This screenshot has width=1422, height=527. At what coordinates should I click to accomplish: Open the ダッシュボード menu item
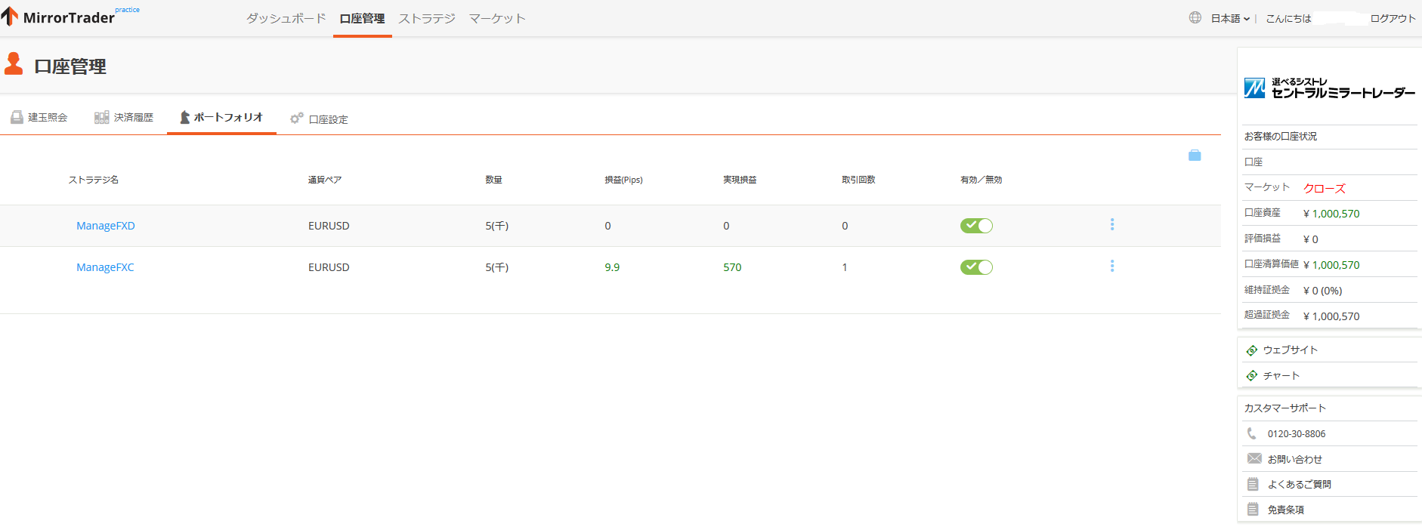point(286,18)
